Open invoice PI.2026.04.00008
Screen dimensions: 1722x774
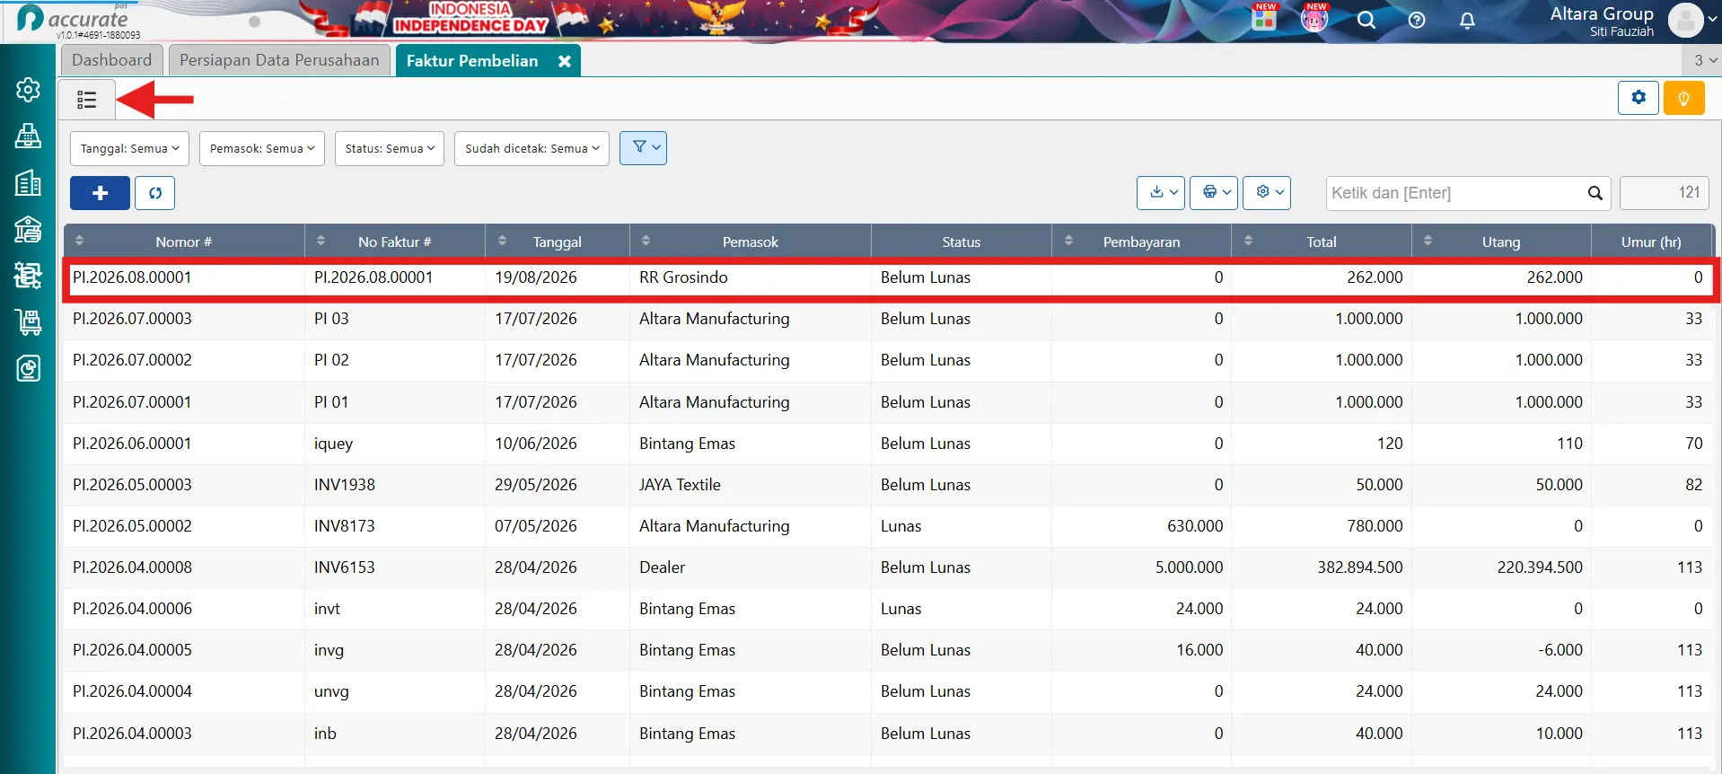coord(888,567)
